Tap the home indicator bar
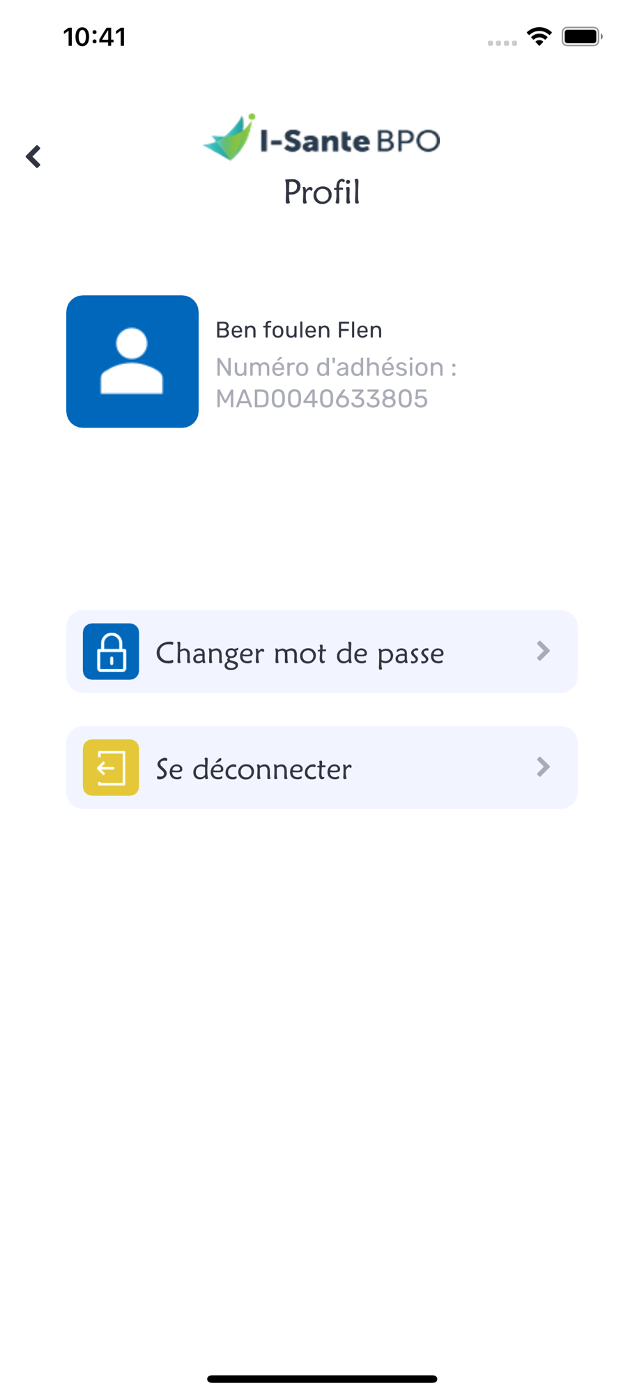The height and width of the screenshot is (1395, 644). [322, 1379]
